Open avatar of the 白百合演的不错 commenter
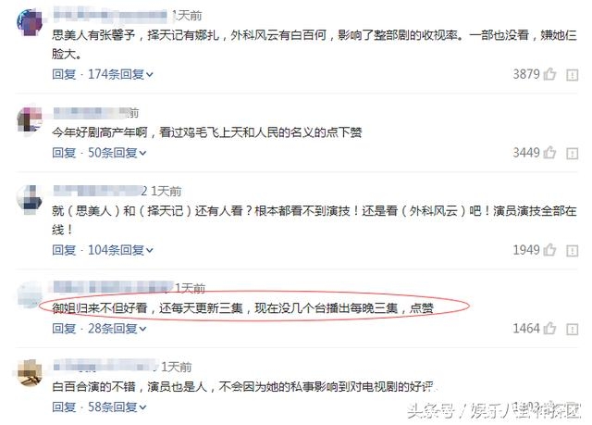The height and width of the screenshot is (425, 592). [30, 372]
